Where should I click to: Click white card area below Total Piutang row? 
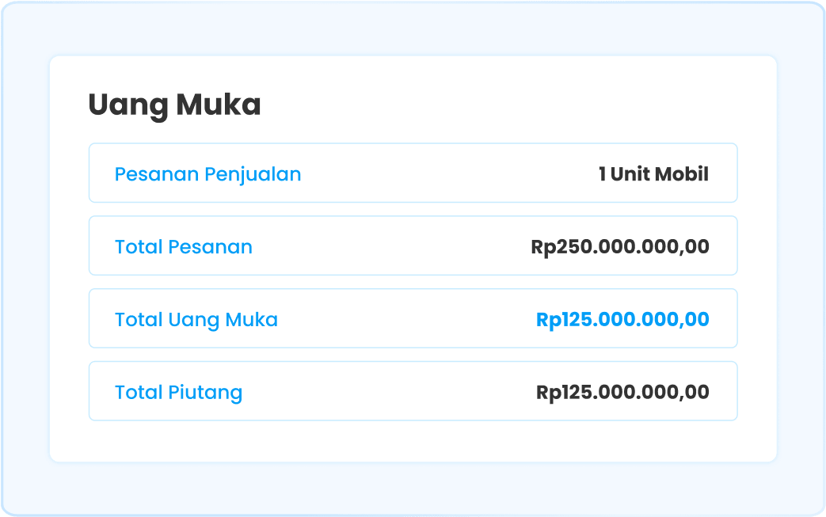tap(412, 441)
